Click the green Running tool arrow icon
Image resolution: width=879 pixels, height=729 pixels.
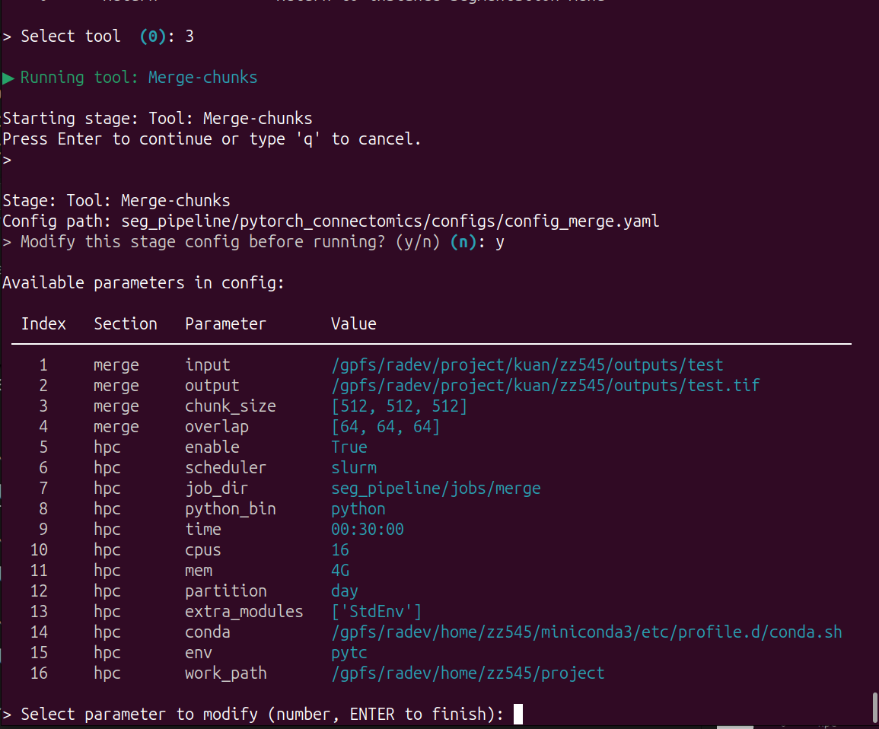pos(8,78)
